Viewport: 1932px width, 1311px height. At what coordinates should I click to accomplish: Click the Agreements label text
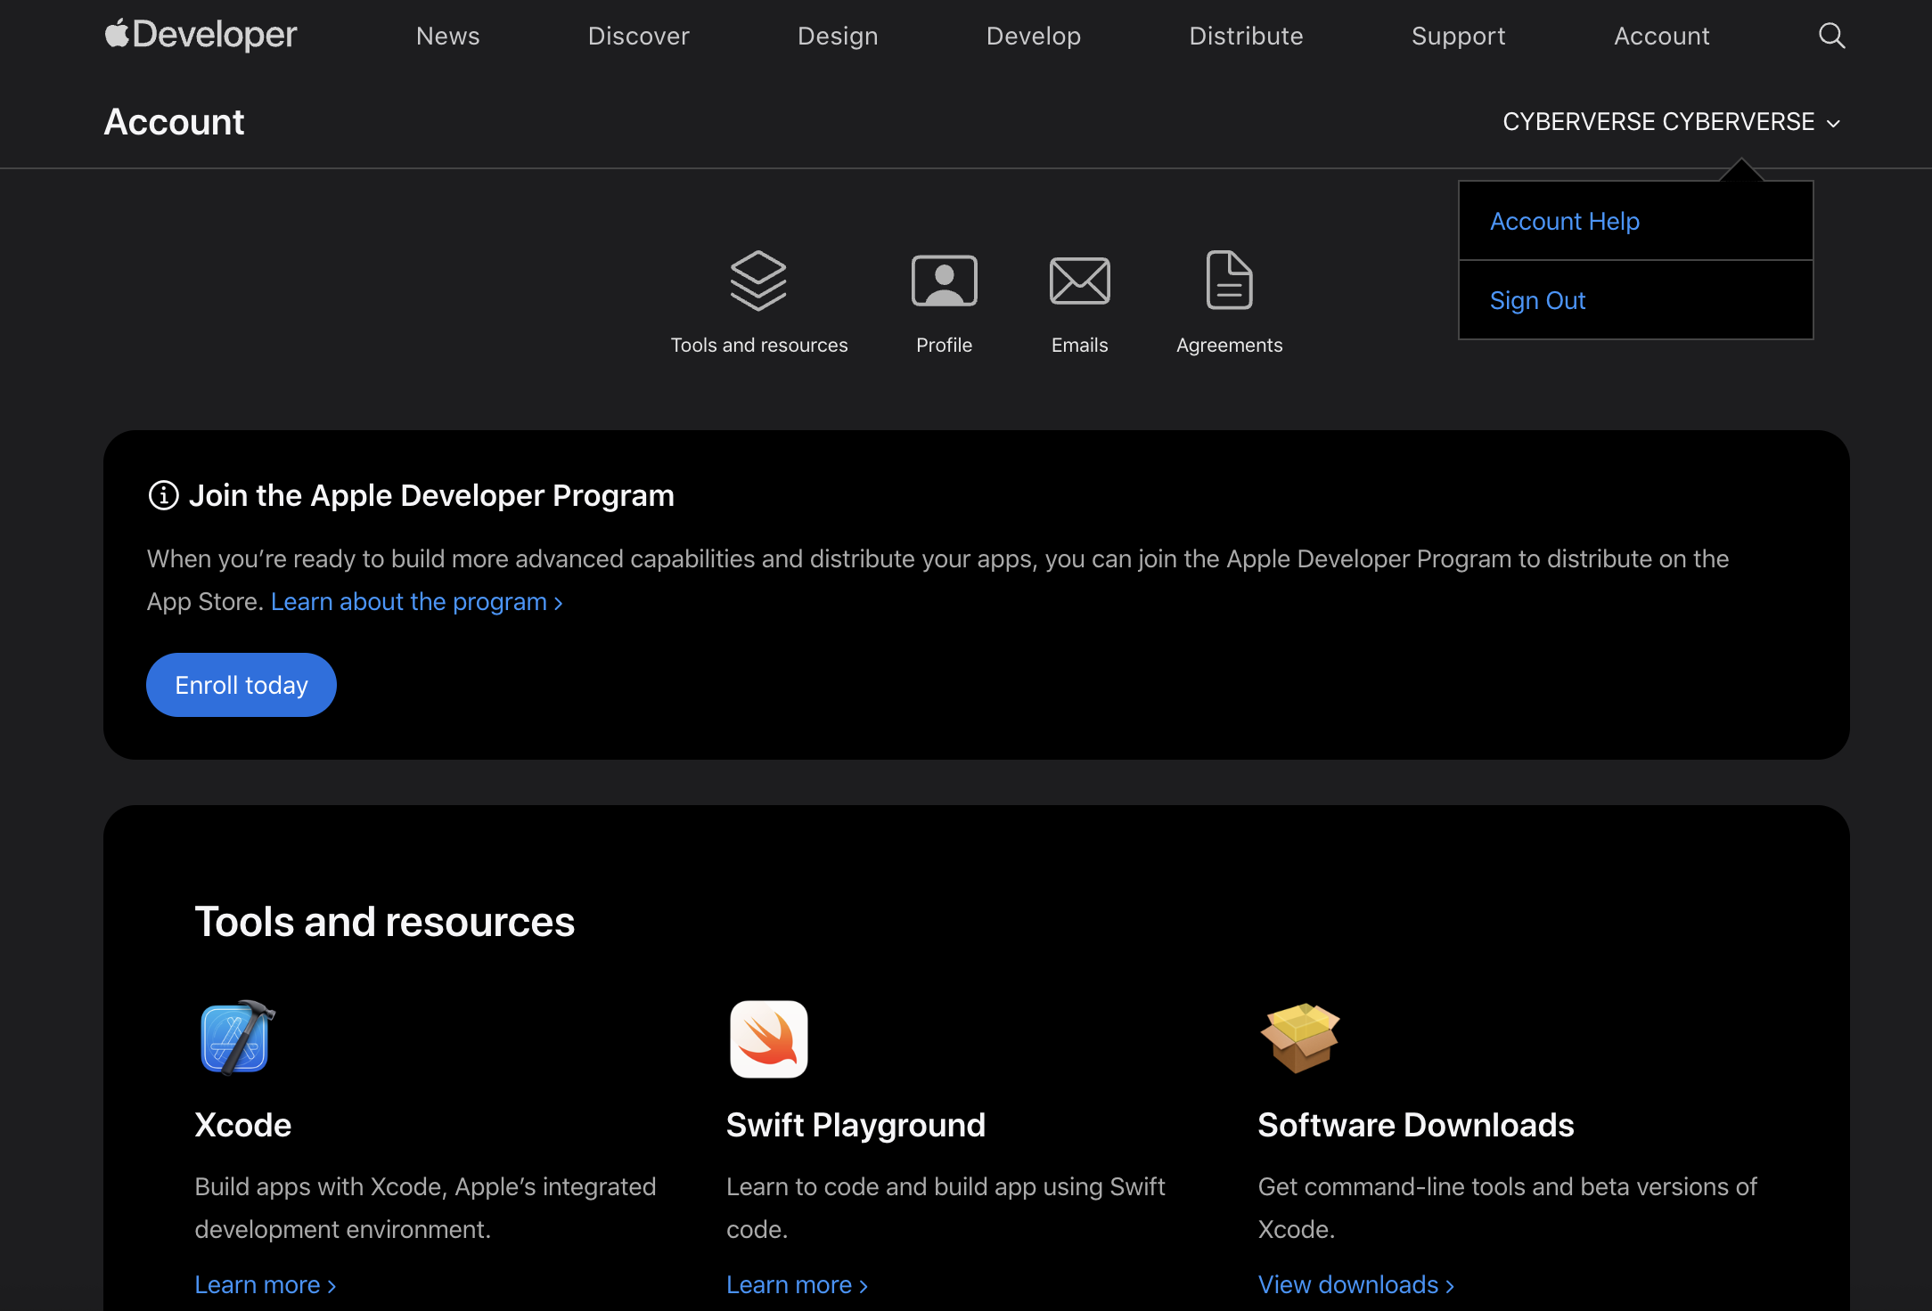(x=1229, y=346)
